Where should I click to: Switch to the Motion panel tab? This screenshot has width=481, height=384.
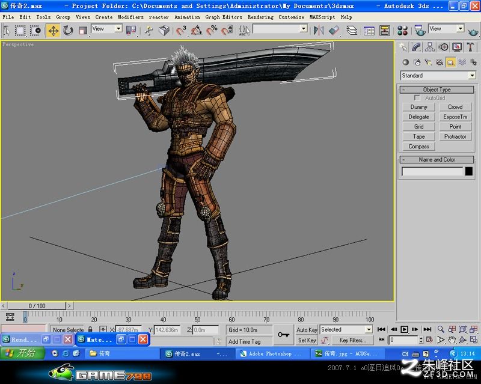click(443, 47)
